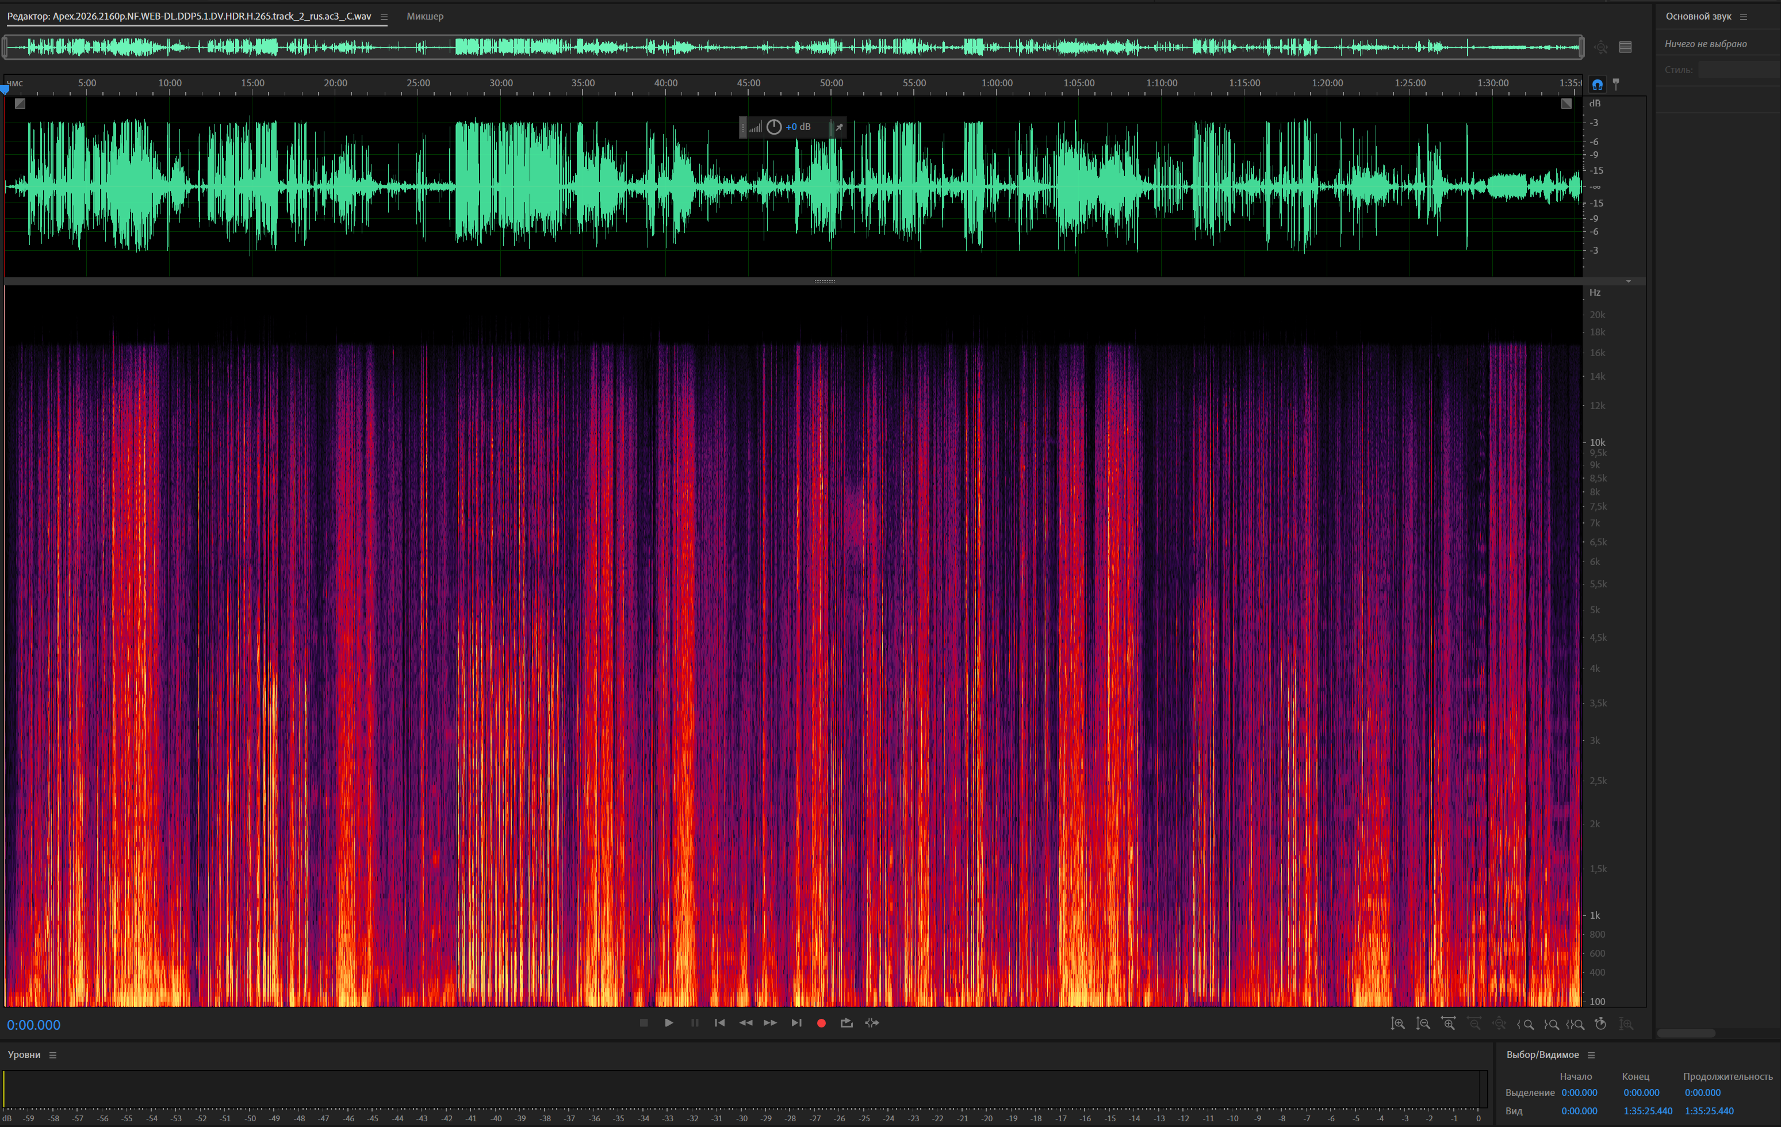Toggle snapping magnet icon

click(x=1597, y=85)
